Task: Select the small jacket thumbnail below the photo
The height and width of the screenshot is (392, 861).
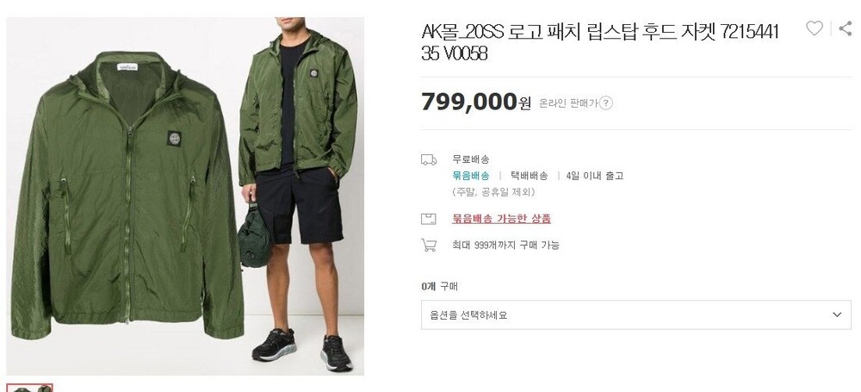Action: [29, 389]
